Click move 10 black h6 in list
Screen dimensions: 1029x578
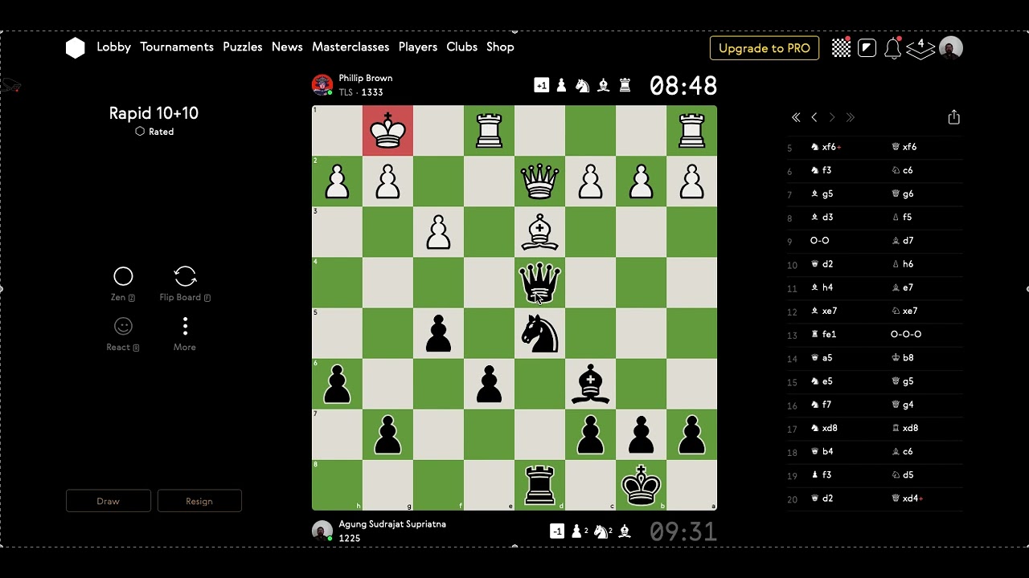coord(903,264)
